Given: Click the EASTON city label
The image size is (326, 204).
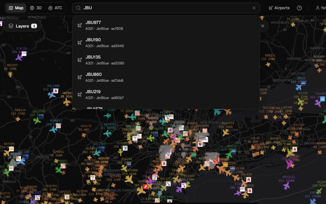Looking at the screenshot, I should click(x=42, y=157).
